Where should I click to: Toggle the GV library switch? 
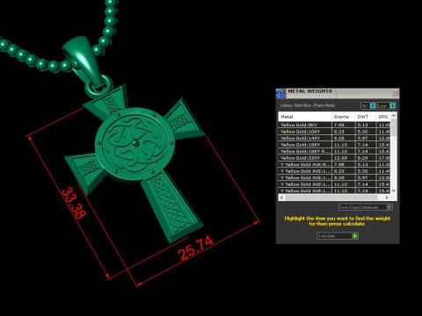pos(368,105)
